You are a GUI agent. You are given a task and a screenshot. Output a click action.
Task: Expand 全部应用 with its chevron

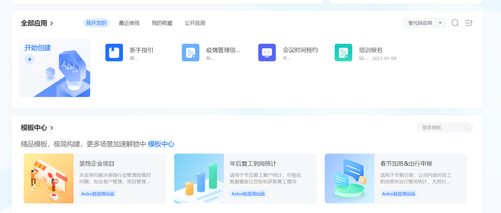(x=52, y=23)
